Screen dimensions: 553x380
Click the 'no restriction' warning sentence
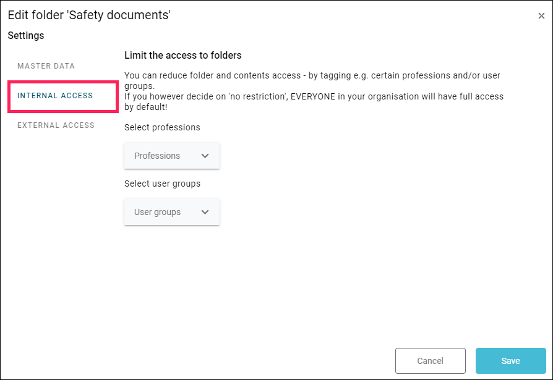[314, 102]
